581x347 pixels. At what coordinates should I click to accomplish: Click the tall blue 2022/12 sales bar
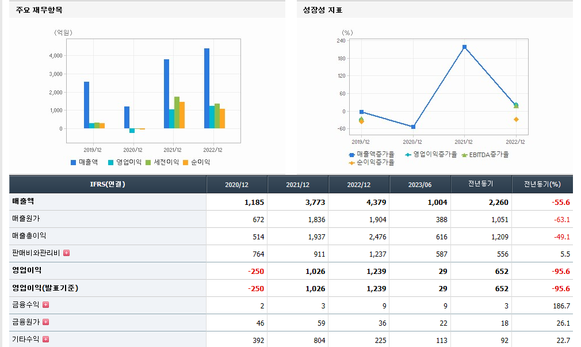point(207,88)
